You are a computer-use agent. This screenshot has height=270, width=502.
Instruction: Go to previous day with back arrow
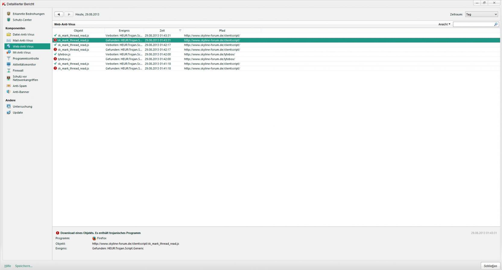point(59,14)
